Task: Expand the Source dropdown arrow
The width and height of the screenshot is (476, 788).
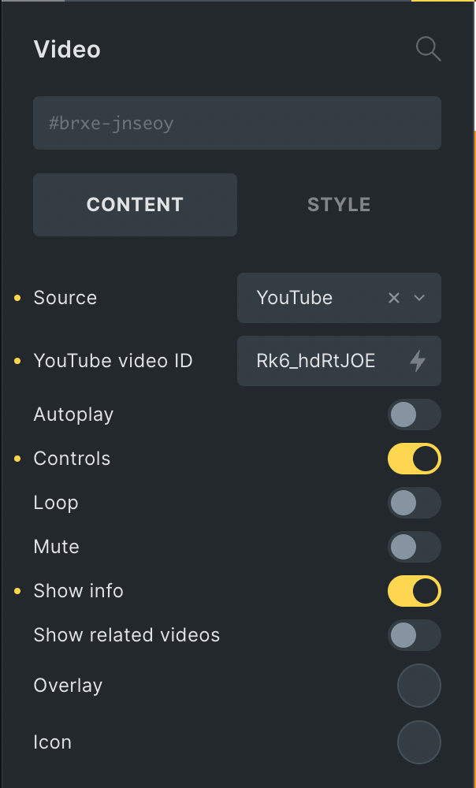Action: click(x=420, y=298)
